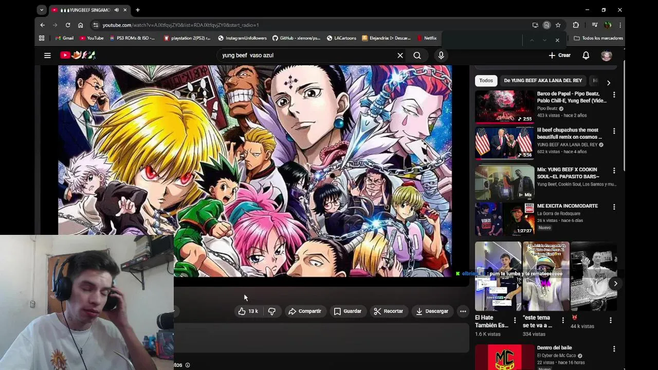Viewport: 658px width, 370px height.
Task: Open the playstation 2(PS2) bookmark
Action: tap(187, 38)
